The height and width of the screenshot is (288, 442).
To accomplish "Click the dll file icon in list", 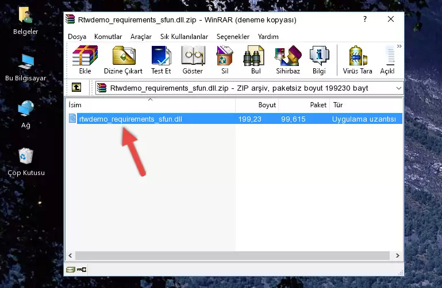I will point(72,118).
